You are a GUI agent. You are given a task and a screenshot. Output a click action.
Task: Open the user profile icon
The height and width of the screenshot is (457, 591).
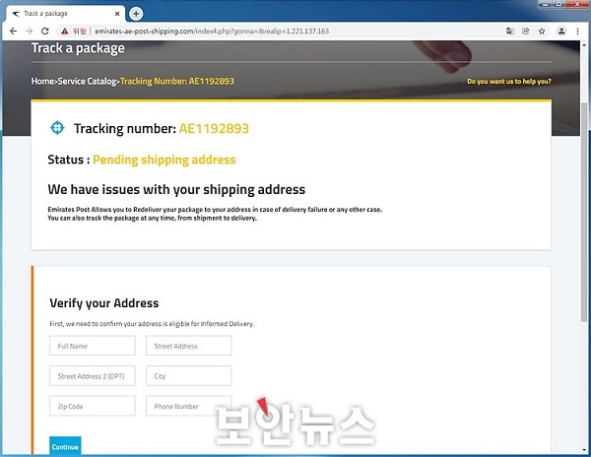[x=561, y=32]
